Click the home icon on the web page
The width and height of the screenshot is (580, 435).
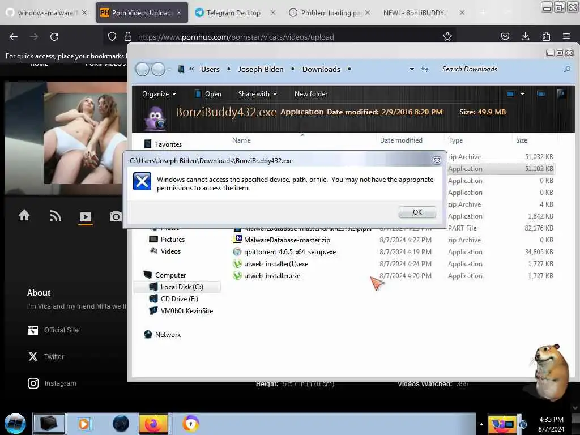coord(24,215)
